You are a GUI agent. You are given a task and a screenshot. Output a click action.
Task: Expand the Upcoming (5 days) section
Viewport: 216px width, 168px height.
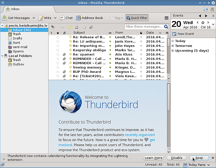[173, 51]
